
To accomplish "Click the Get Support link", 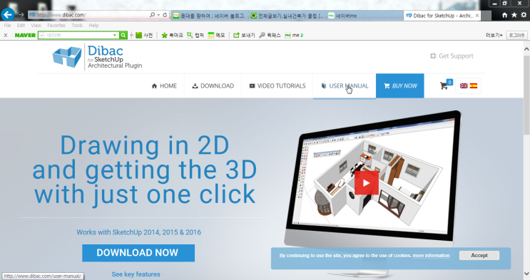I will [x=452, y=56].
